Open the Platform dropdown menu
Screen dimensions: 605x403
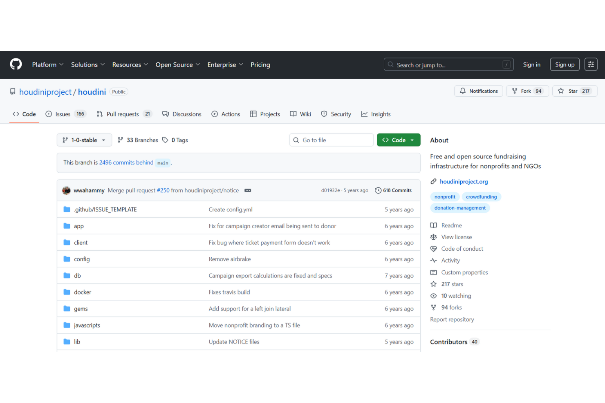click(x=48, y=65)
